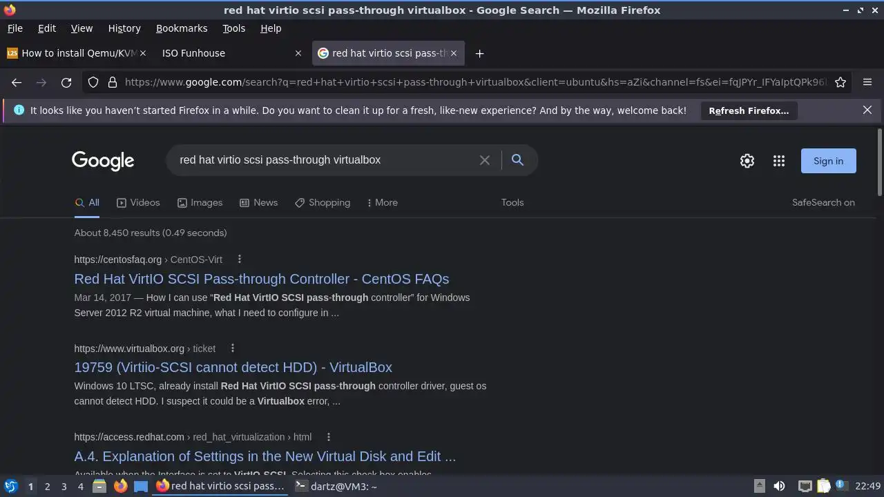The width and height of the screenshot is (884, 497).
Task: Expand the More search filters dropdown
Action: coord(382,202)
